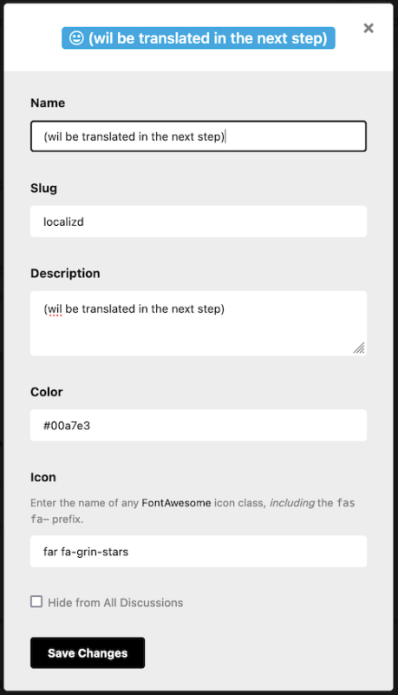
Task: Click the Icon section label
Action: coord(42,477)
